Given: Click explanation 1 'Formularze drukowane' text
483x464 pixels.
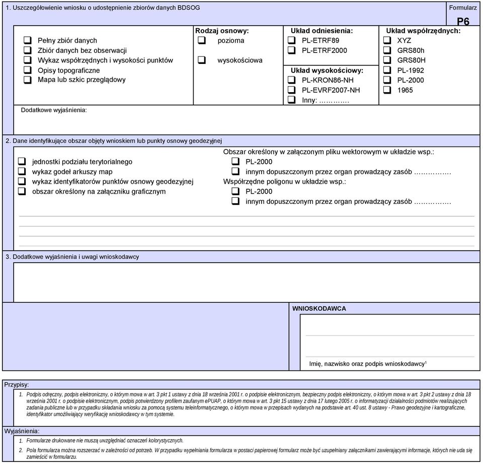Looking at the screenshot, I should [x=105, y=440].
